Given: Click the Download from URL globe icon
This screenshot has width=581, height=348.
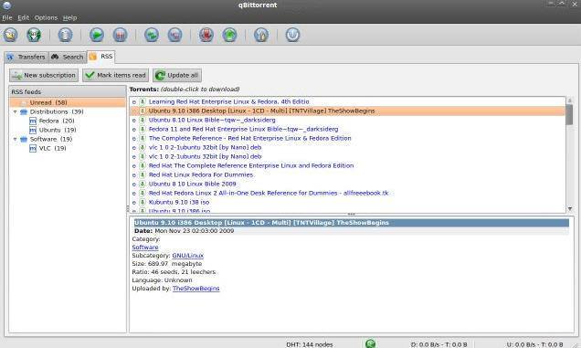Looking at the screenshot, I should 34,35.
